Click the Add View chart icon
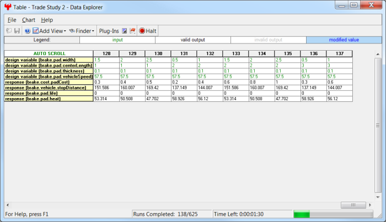The image size is (386, 222). coord(36,31)
